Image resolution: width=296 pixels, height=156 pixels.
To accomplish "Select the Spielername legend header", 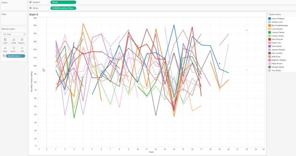I will tap(275, 14).
